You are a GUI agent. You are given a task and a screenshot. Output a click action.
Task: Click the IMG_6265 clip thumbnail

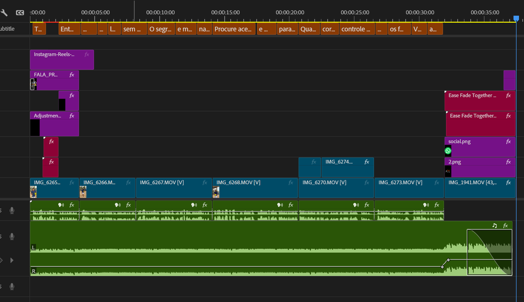(x=33, y=192)
